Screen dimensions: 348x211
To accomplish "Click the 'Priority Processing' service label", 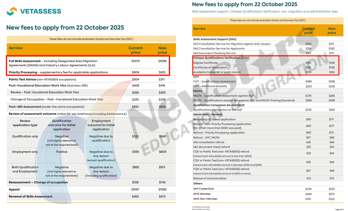I will click(x=23, y=72).
